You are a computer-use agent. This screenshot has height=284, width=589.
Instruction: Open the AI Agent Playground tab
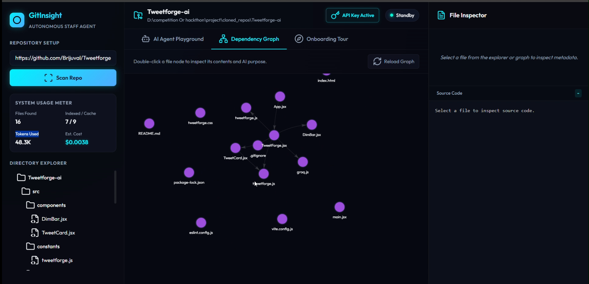[x=173, y=39]
